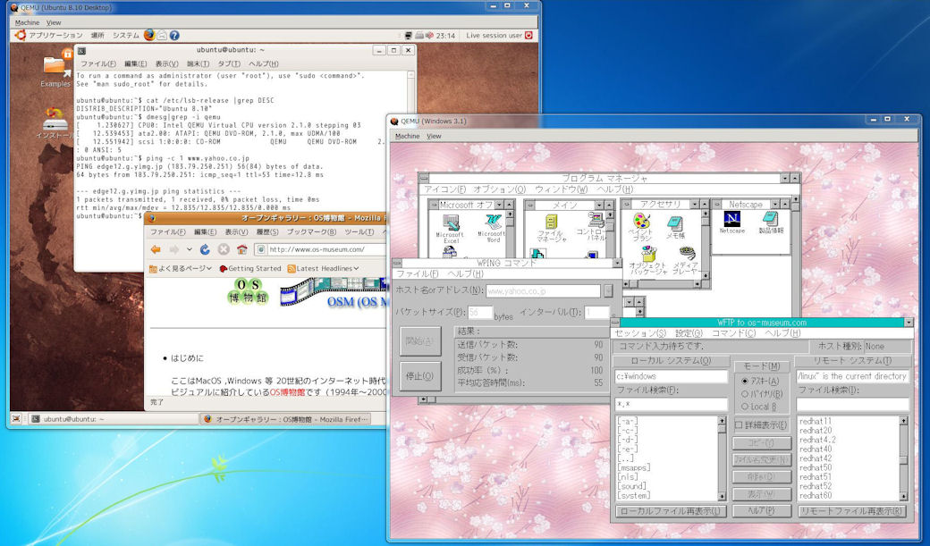Open Microsoft Word icon in Program Manager
This screenshot has width=930, height=546.
click(x=493, y=223)
